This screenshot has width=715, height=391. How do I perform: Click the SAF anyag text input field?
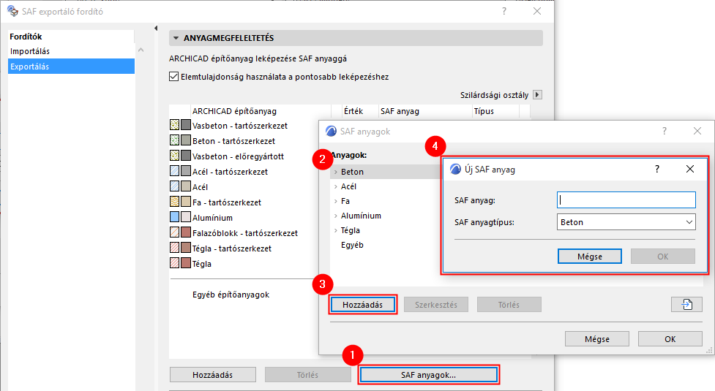(x=626, y=200)
